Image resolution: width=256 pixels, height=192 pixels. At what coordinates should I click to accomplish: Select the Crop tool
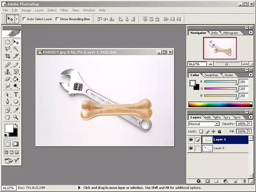tap(7, 56)
